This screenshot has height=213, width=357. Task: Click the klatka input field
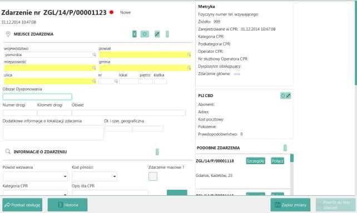pyautogui.click(x=160, y=81)
